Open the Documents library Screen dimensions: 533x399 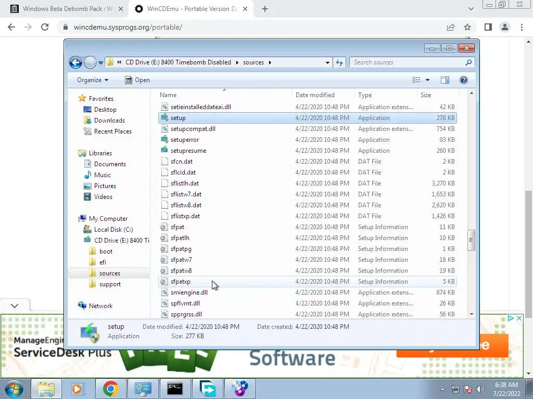[x=110, y=164]
